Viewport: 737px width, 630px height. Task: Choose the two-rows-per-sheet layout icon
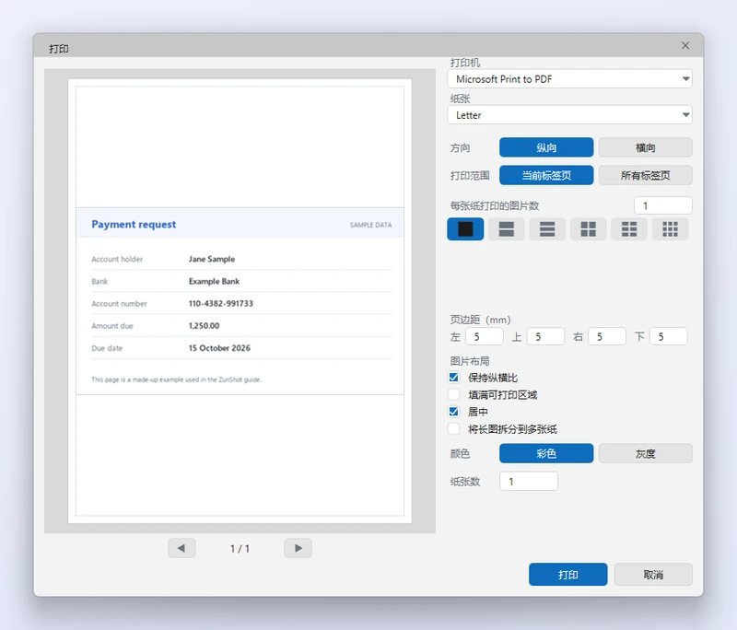506,229
